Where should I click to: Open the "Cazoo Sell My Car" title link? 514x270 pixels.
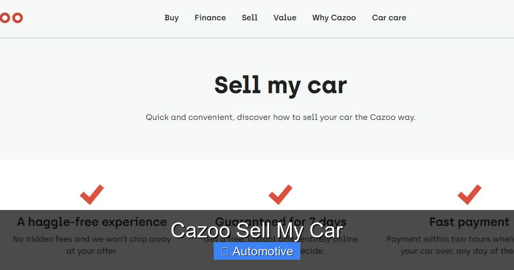(257, 230)
